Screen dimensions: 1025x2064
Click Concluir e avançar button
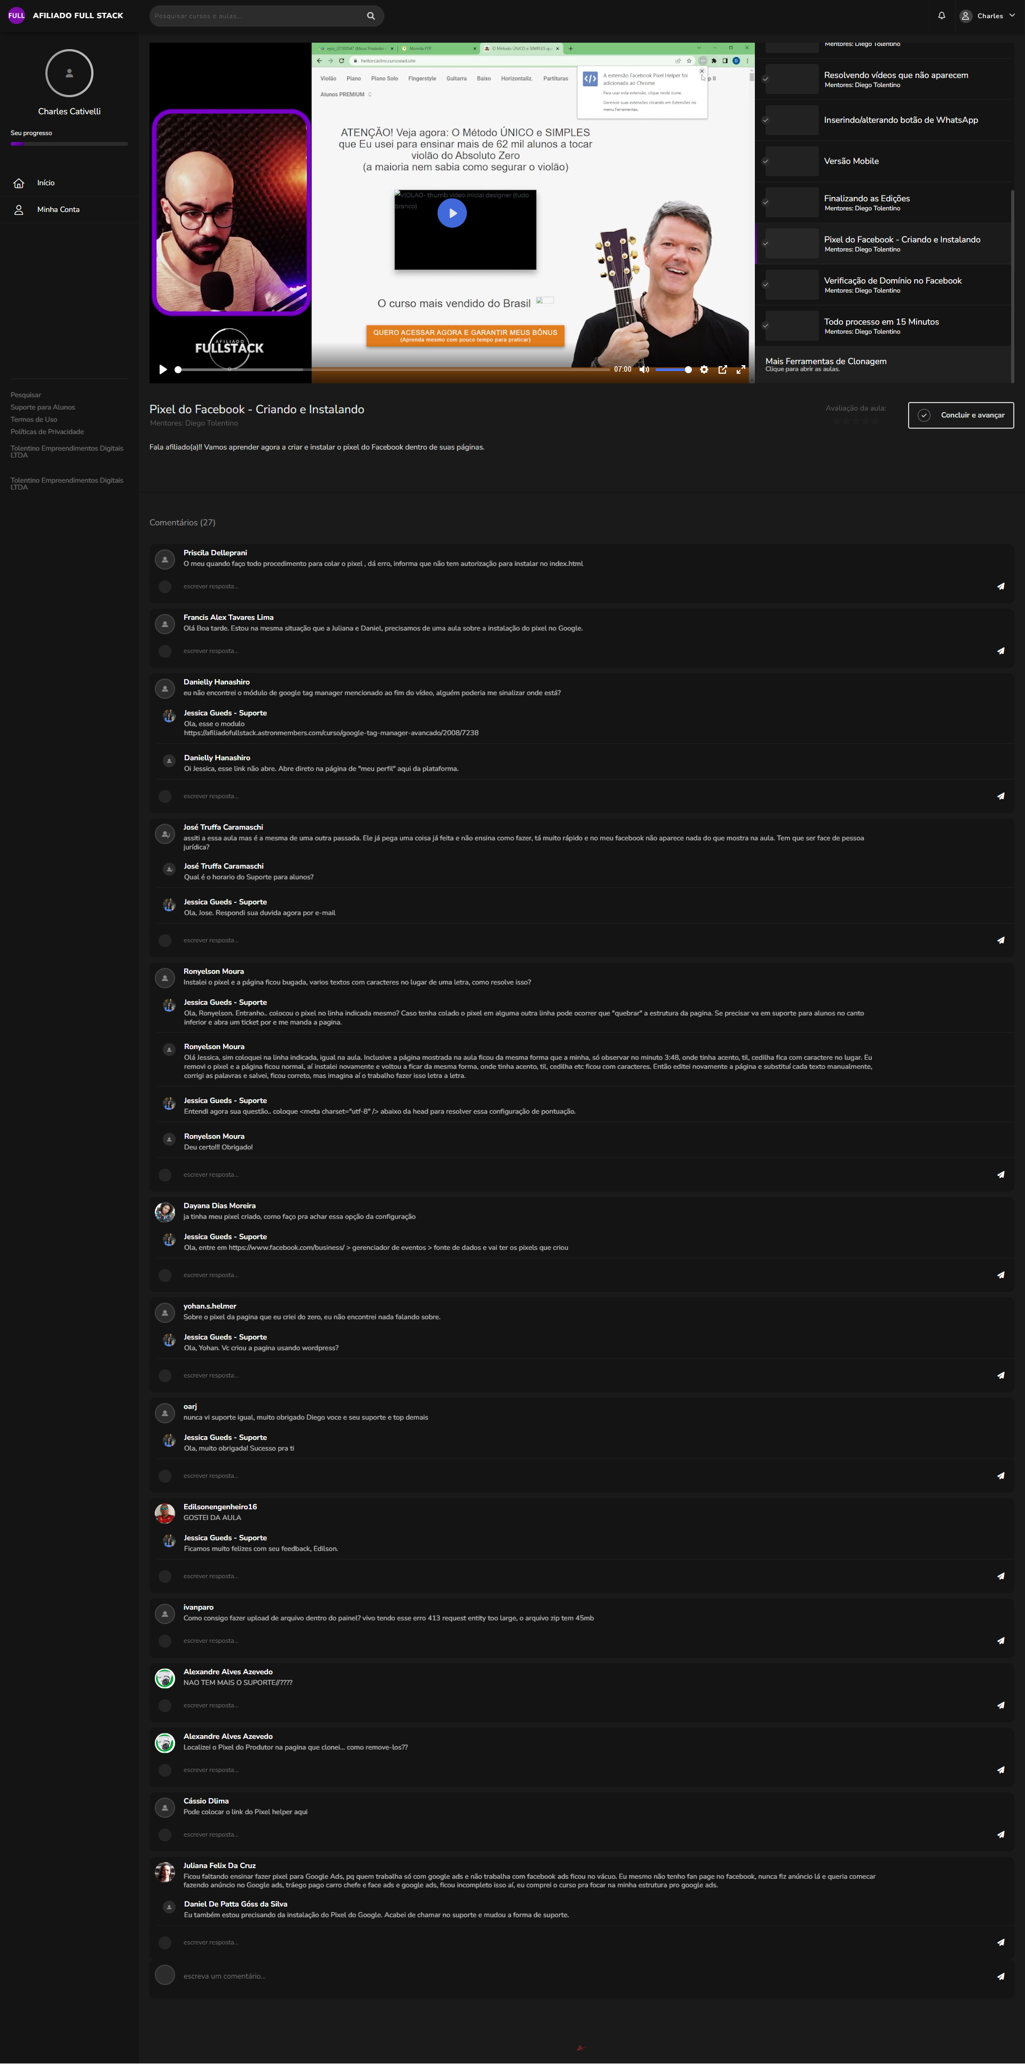pos(961,415)
